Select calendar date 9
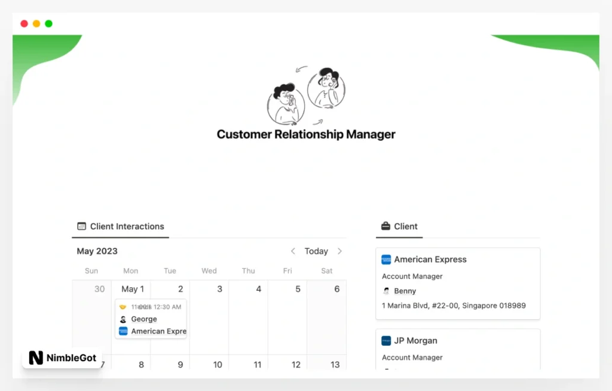The image size is (612, 391). click(x=180, y=365)
